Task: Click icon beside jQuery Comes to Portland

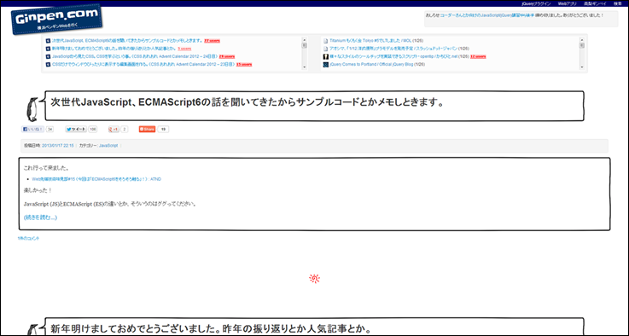Action: [326, 64]
